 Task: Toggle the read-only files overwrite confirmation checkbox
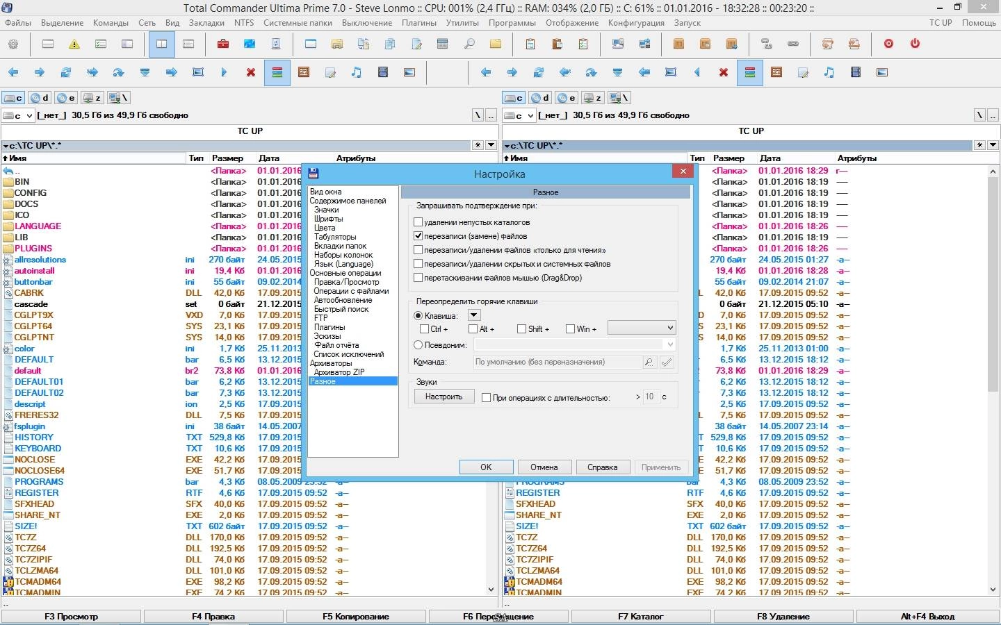(418, 250)
